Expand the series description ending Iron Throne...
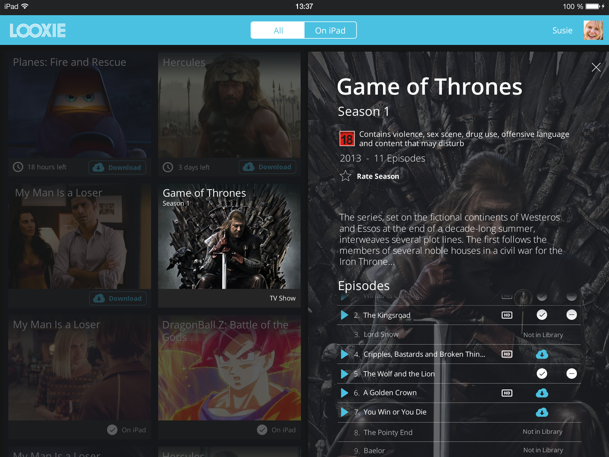609x457 pixels. 451,239
